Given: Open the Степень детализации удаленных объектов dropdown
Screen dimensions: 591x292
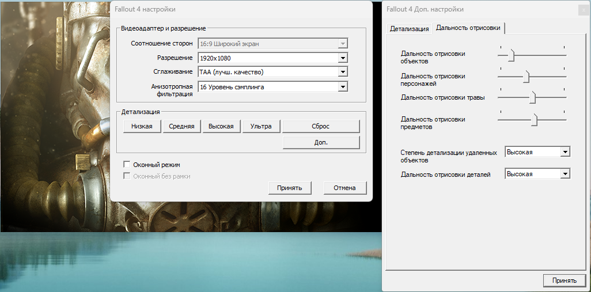Looking at the screenshot, I should coord(537,152).
